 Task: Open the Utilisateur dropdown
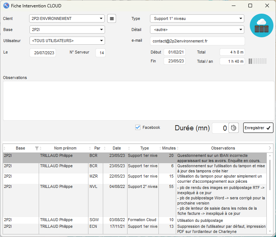(101, 41)
